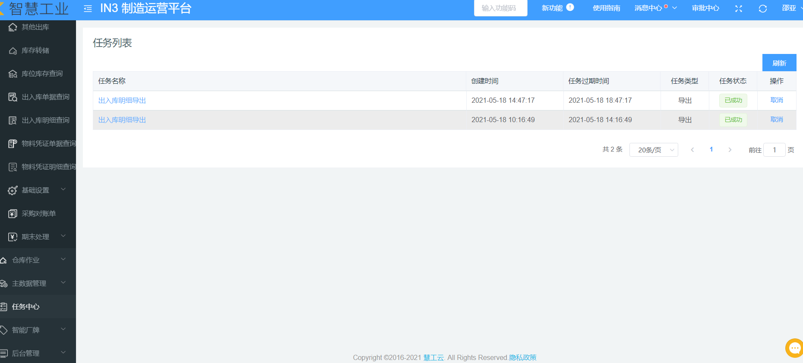Click the 出入库单据查询 sidebar icon
Image resolution: width=803 pixels, height=363 pixels.
tap(13, 97)
